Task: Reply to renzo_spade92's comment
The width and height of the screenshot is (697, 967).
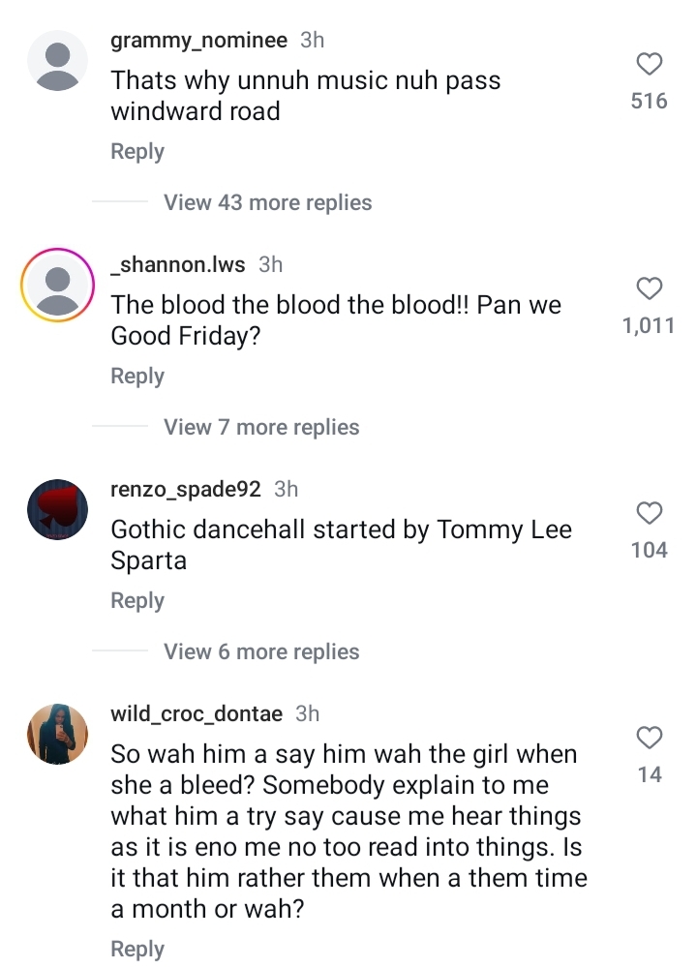Action: click(137, 601)
